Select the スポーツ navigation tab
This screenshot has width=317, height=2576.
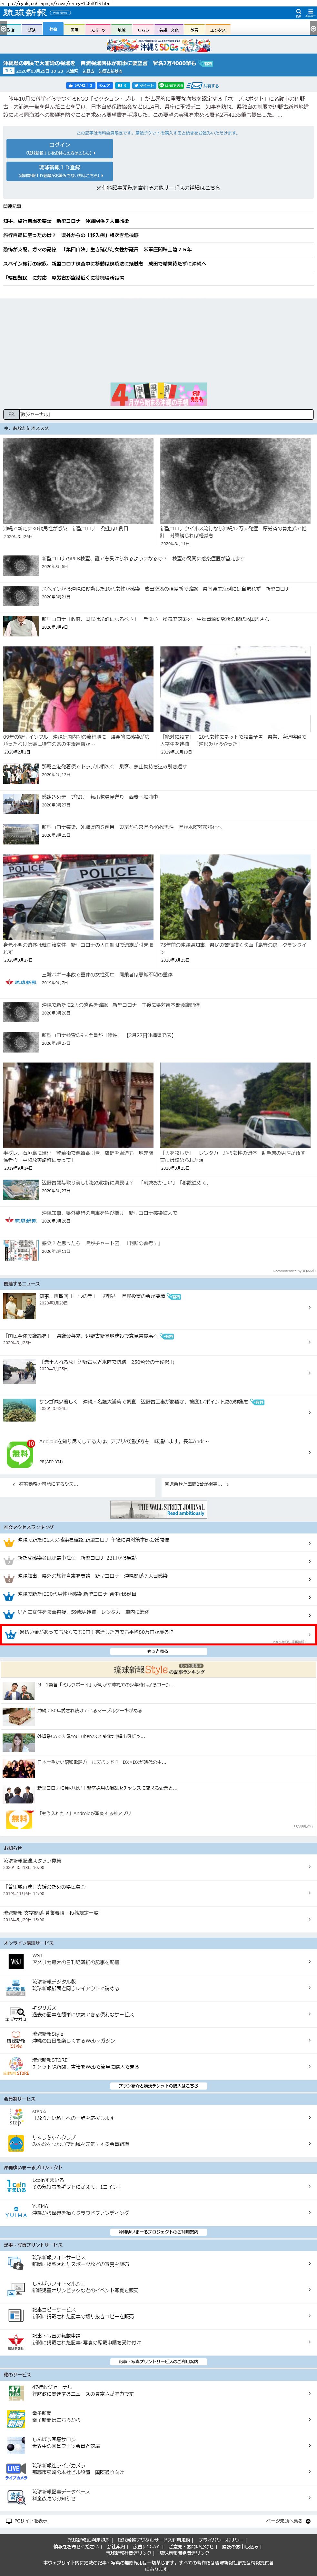pyautogui.click(x=98, y=30)
